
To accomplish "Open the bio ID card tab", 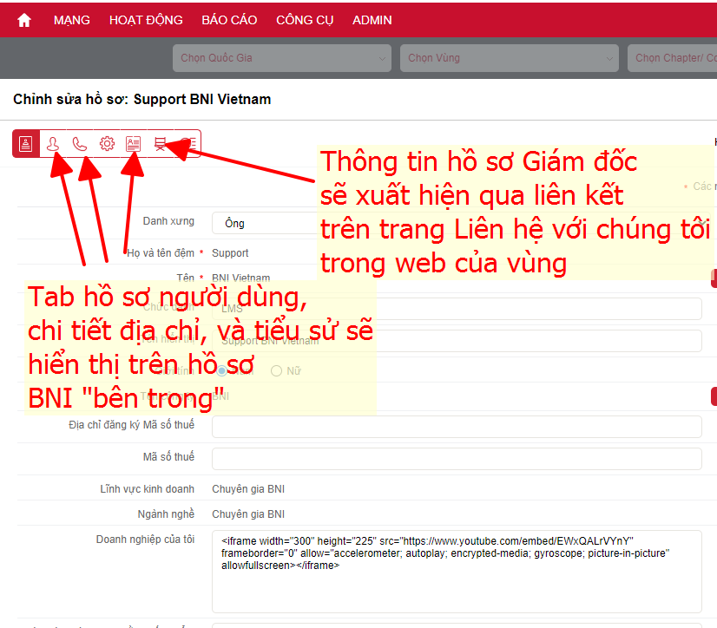I will (x=133, y=144).
